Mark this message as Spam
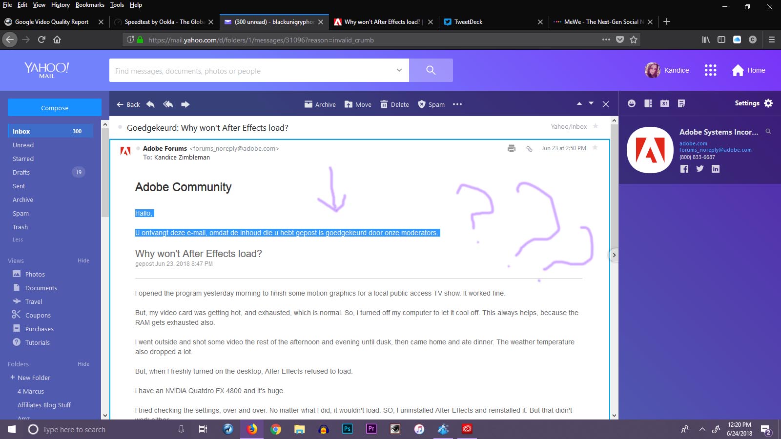This screenshot has height=439, width=781. point(431,104)
